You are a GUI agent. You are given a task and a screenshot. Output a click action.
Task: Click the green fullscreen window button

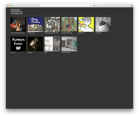[12, 5]
